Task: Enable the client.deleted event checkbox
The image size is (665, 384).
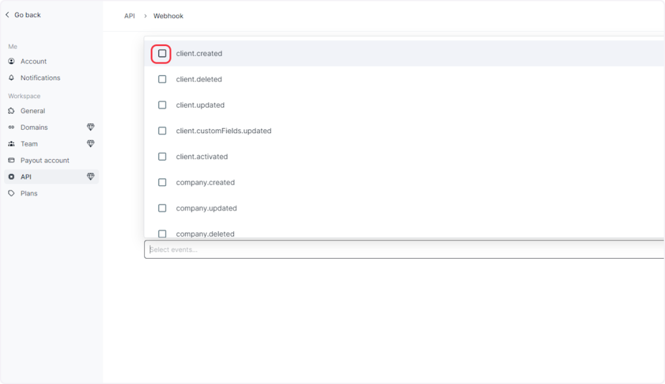Action: click(x=162, y=79)
